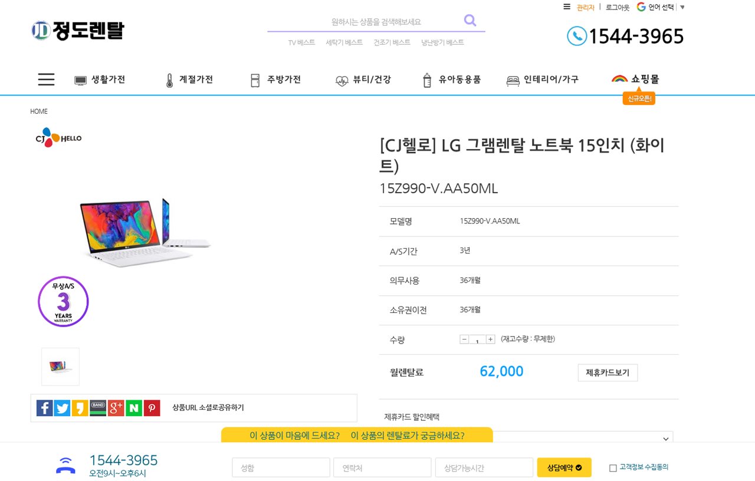
Task: Share on Google Plus
Action: [116, 408]
